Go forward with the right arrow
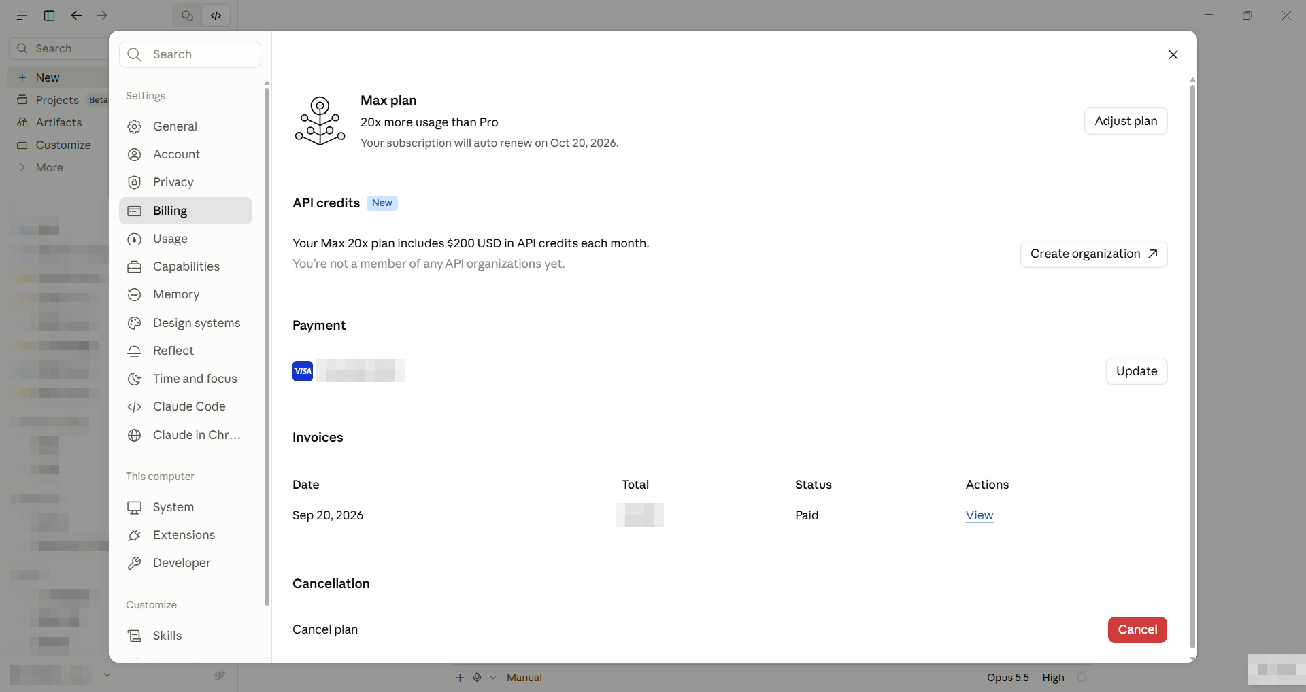 coord(102,16)
